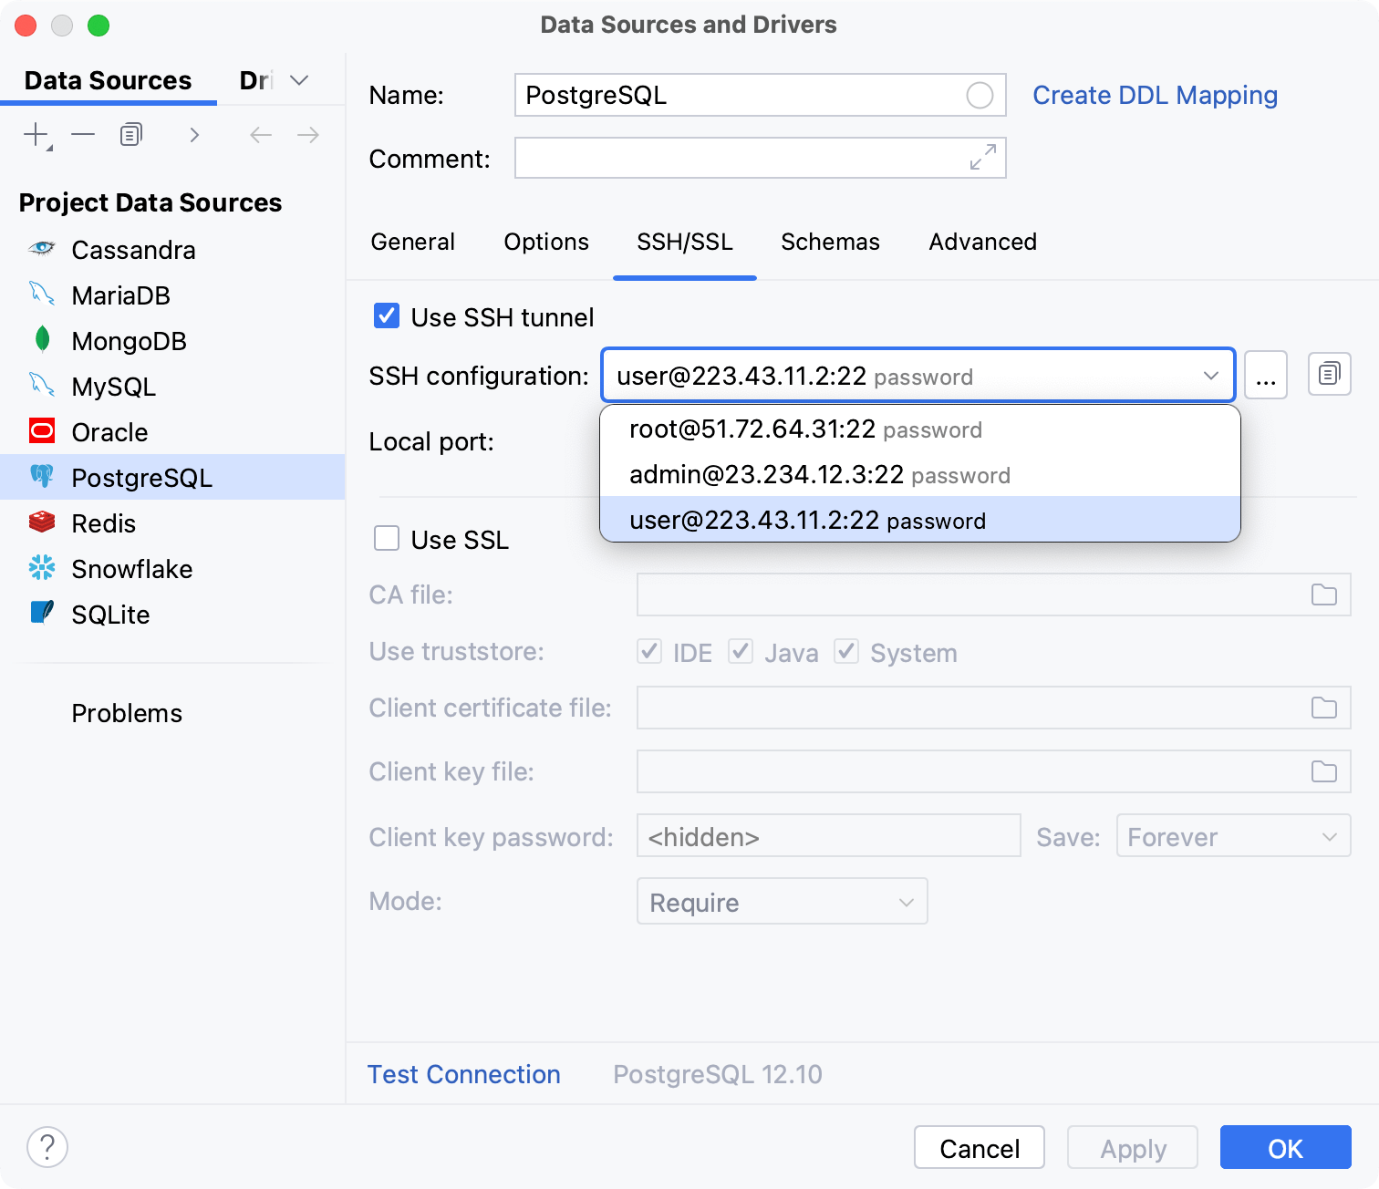Open Create DDL Mapping
Image resolution: width=1379 pixels, height=1189 pixels.
tap(1155, 95)
